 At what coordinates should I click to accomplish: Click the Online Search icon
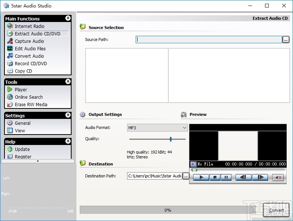pos(10,97)
